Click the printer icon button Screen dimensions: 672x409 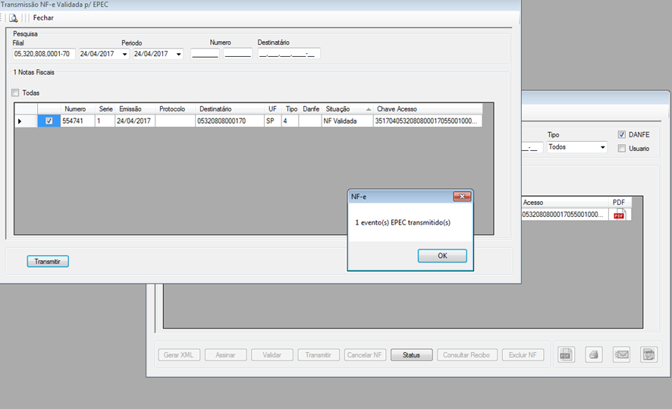click(594, 354)
